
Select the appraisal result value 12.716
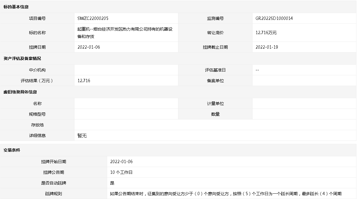coord(84,81)
